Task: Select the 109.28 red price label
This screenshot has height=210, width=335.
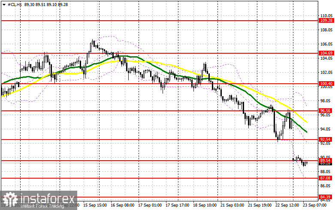Action: pyautogui.click(x=326, y=21)
